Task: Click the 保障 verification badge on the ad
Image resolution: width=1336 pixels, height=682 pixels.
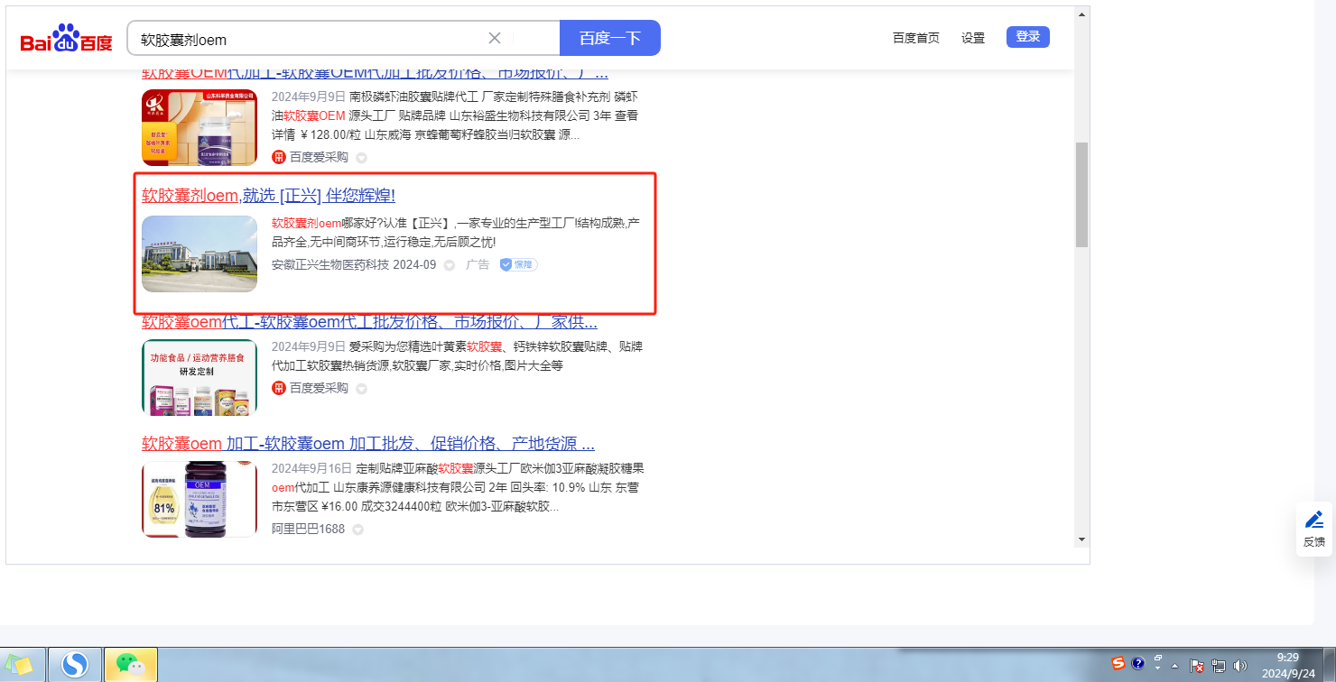Action: 519,264
